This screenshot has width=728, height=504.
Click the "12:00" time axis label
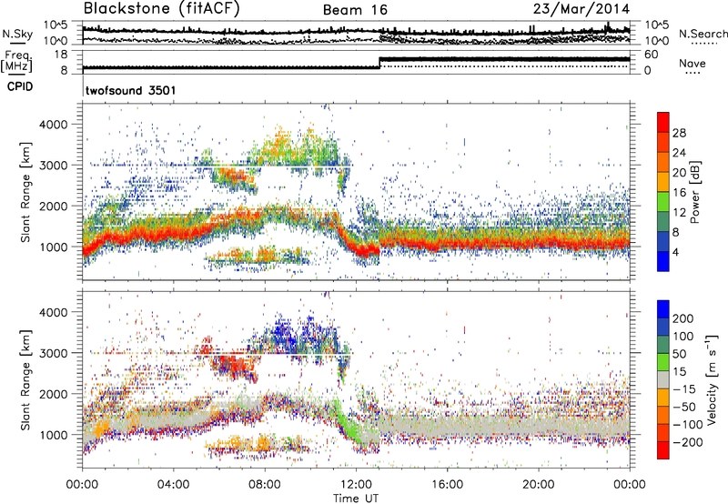356,485
